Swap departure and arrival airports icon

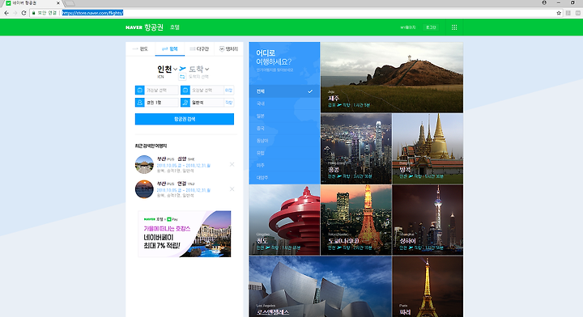point(182,77)
